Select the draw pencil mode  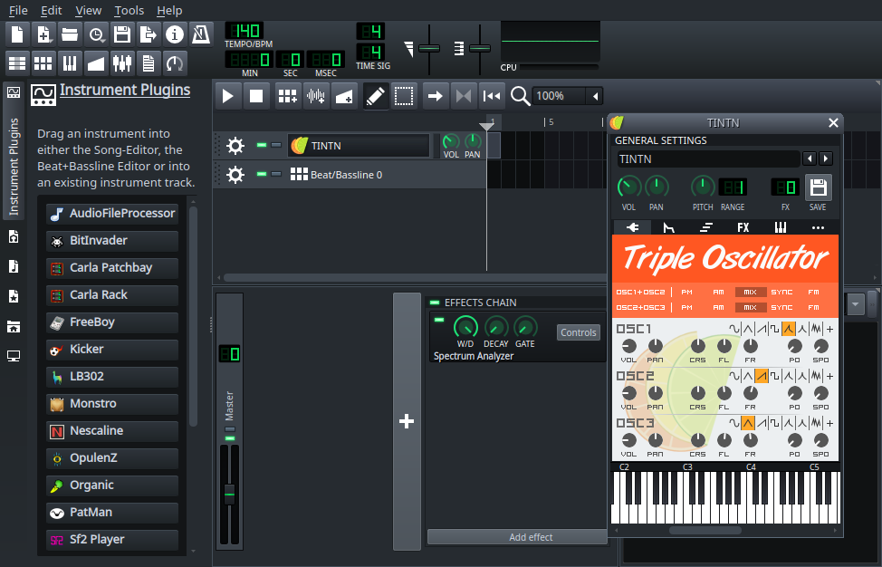tap(375, 96)
